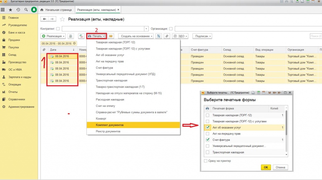Screen dimensions: 322x180
Task: Expand the Создать на основании dropdown
Action: 136,36
